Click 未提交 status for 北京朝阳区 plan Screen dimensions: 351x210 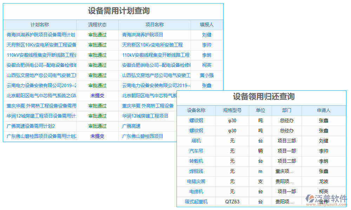[97, 96]
